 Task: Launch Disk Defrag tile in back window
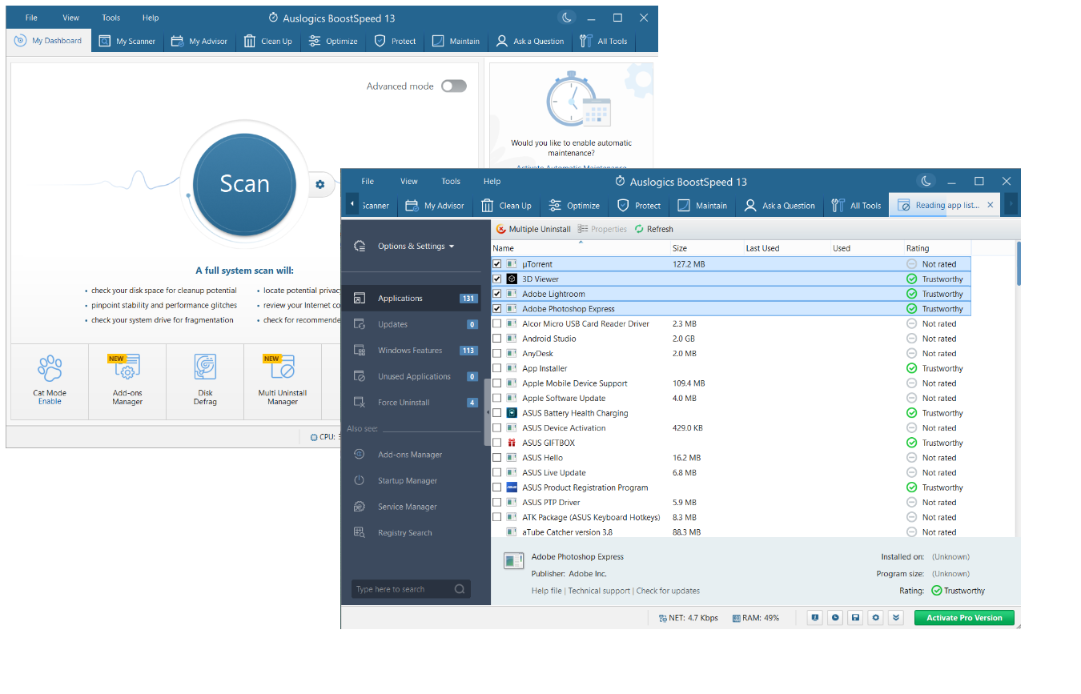205,382
